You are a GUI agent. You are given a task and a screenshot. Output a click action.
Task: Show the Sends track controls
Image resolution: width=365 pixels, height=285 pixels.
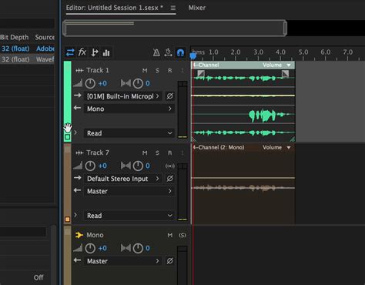[95, 52]
